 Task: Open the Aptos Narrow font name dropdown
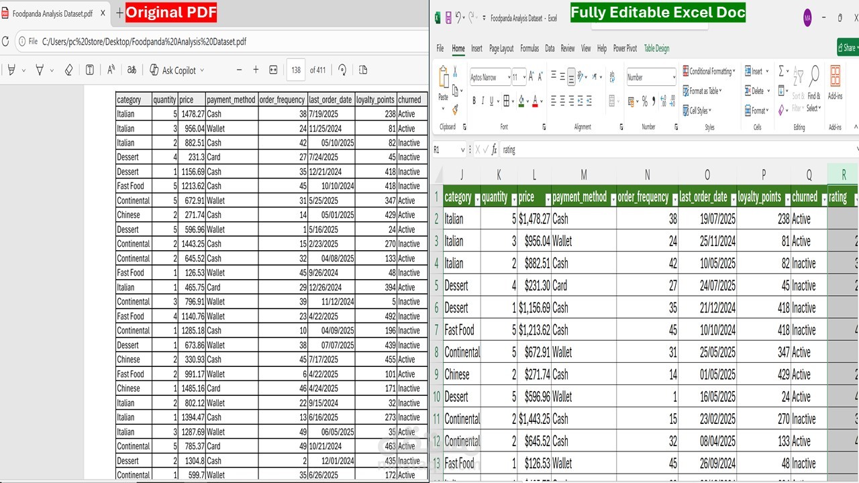click(x=508, y=77)
